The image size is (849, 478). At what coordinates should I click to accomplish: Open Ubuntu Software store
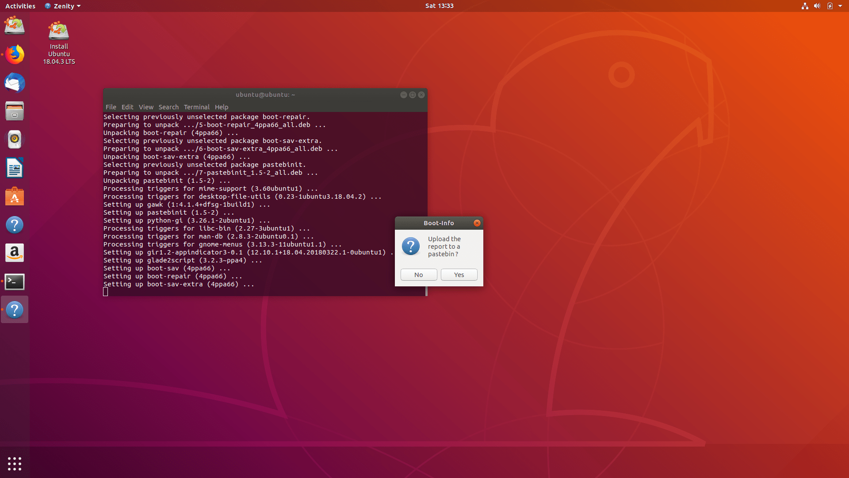pos(15,196)
